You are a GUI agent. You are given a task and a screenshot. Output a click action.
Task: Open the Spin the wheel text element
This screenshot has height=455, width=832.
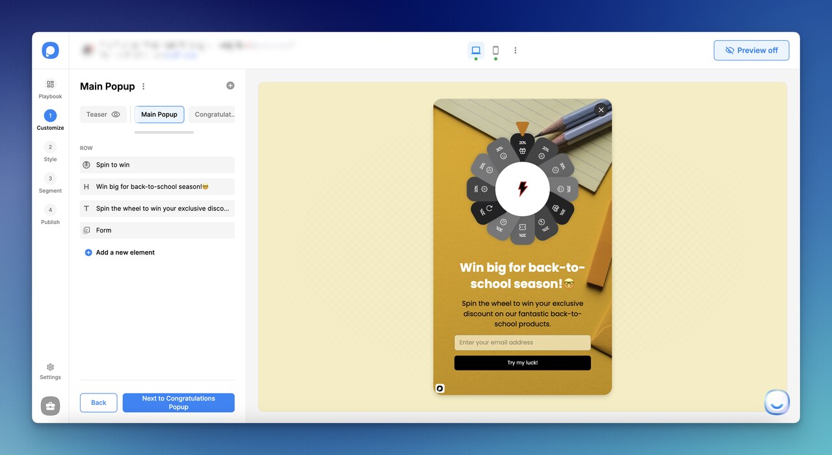(x=157, y=208)
